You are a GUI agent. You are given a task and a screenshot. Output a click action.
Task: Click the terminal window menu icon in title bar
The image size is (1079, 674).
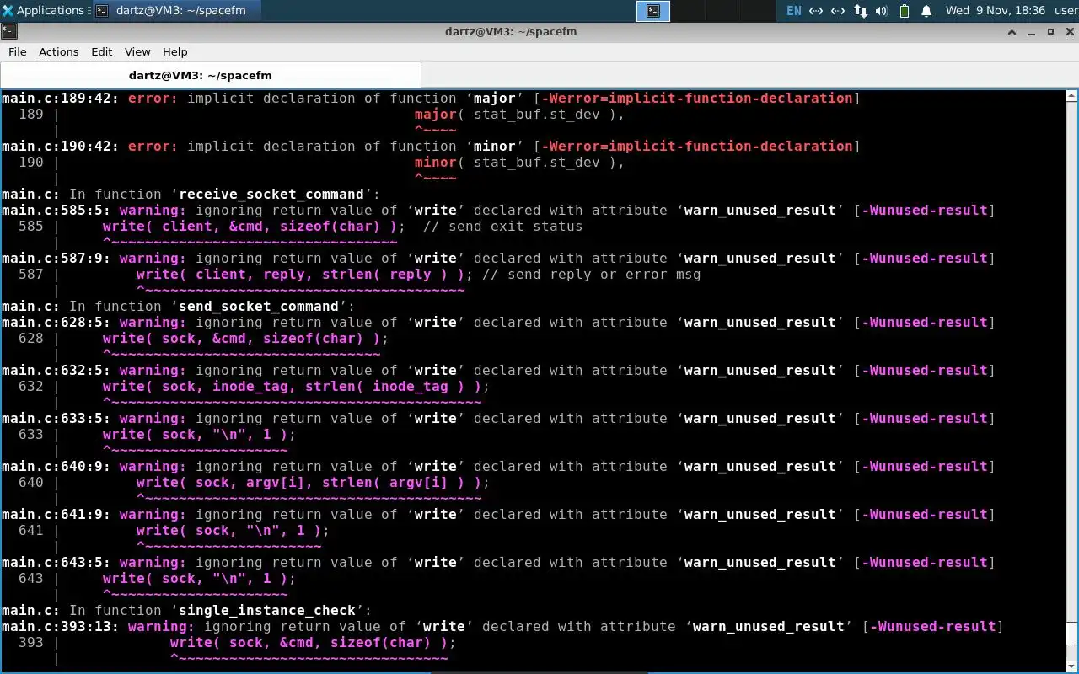click(8, 31)
